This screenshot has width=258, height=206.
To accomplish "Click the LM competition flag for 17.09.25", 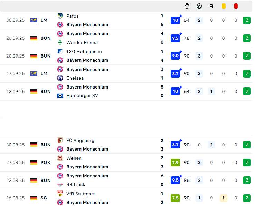I will pos(34,73).
